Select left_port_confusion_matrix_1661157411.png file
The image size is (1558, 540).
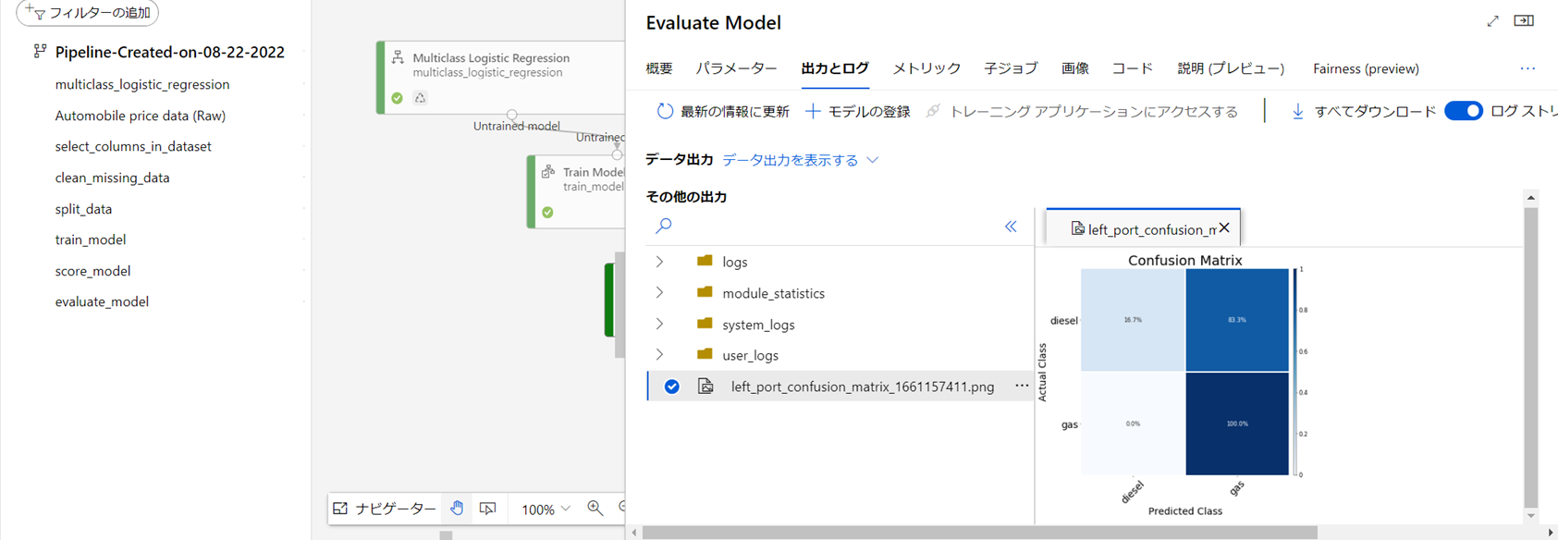click(863, 387)
